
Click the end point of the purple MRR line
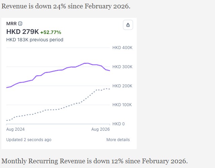tap(110, 71)
